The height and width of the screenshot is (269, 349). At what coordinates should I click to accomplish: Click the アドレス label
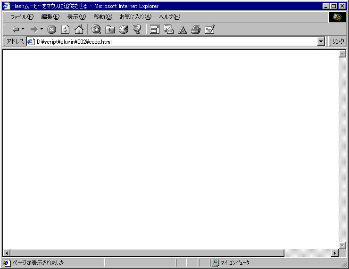[x=15, y=41]
